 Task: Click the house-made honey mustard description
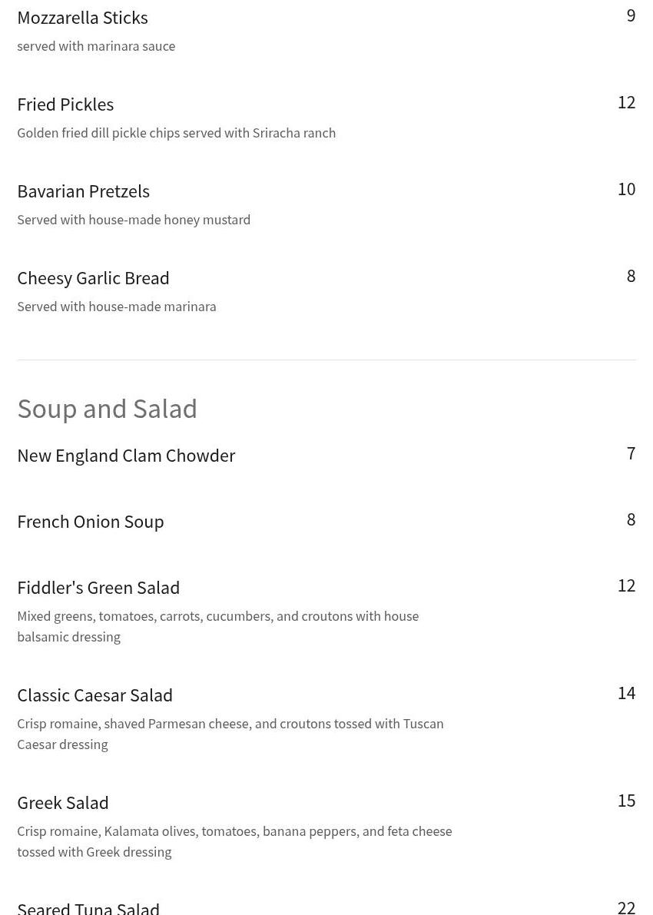[x=134, y=220]
